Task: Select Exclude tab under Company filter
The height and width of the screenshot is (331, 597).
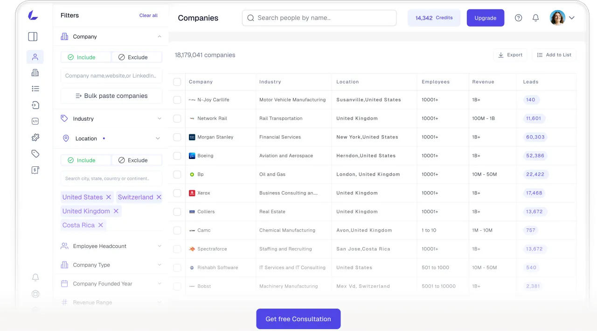Action: pos(137,57)
